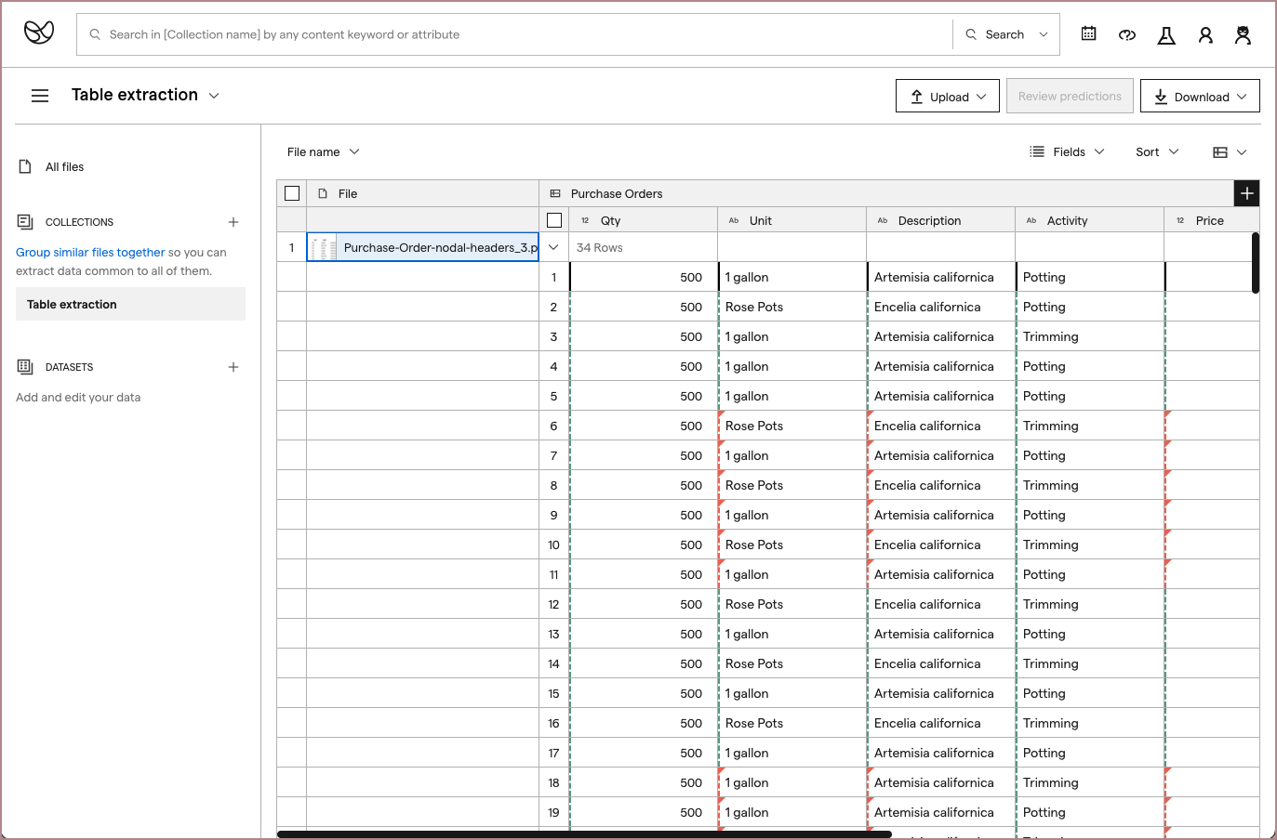Click the black plus icon to add a column
The width and height of the screenshot is (1277, 840).
[1246, 193]
